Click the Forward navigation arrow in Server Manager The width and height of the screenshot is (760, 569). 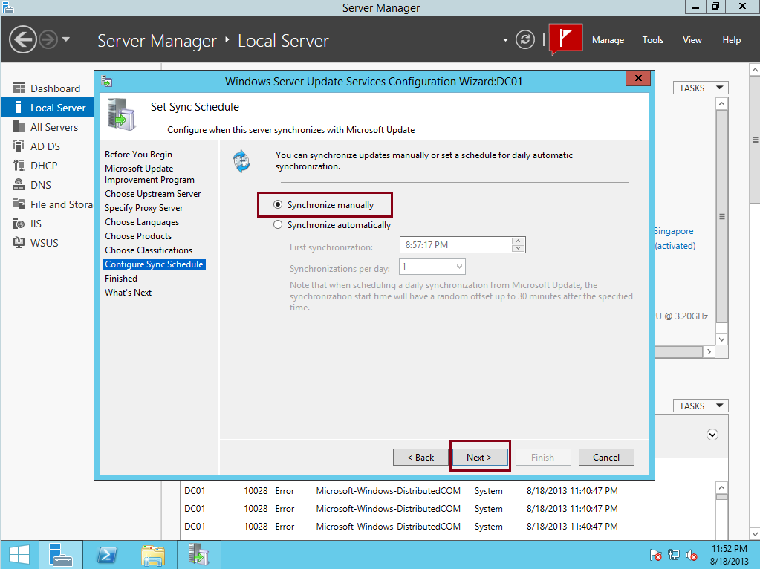[48, 40]
